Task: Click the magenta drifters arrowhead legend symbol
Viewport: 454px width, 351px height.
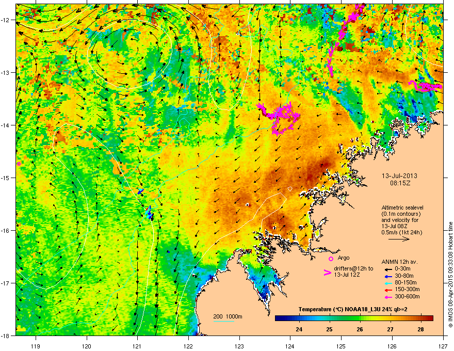Action: [x=327, y=272]
